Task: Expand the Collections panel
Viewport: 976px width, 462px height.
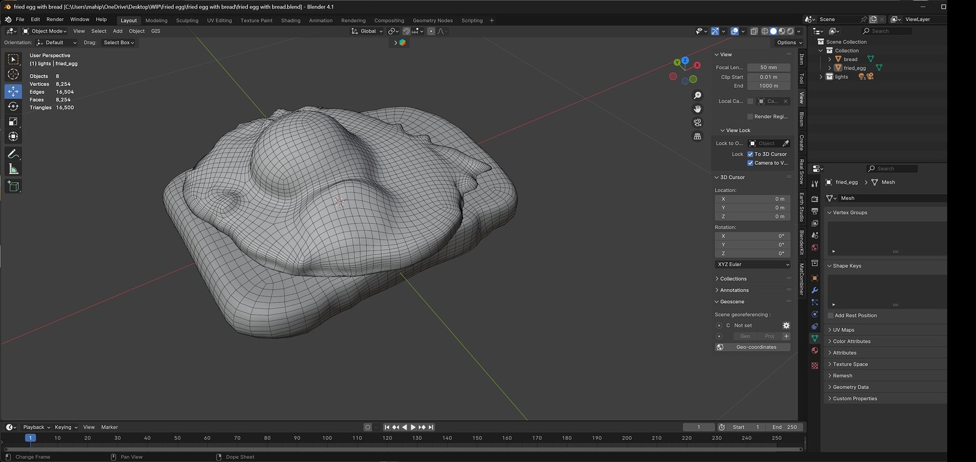Action: point(733,279)
